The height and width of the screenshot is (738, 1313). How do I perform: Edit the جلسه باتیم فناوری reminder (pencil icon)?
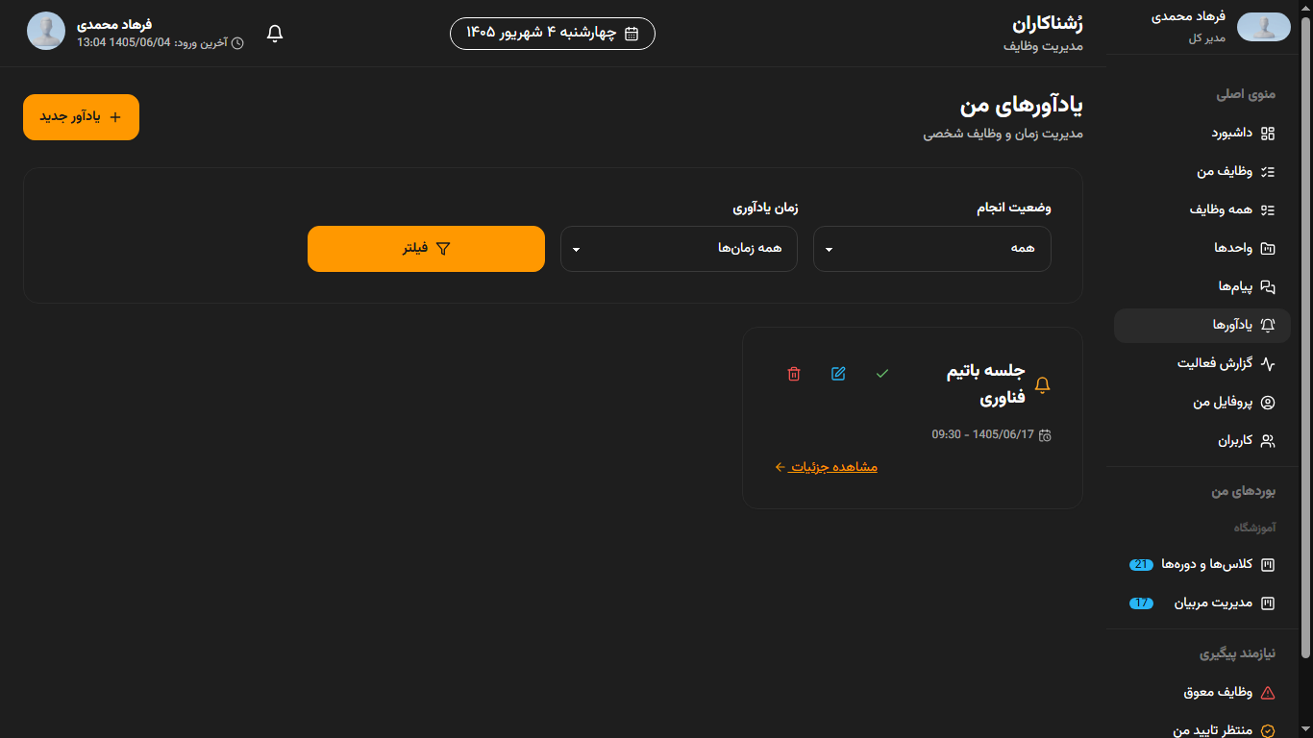838,374
